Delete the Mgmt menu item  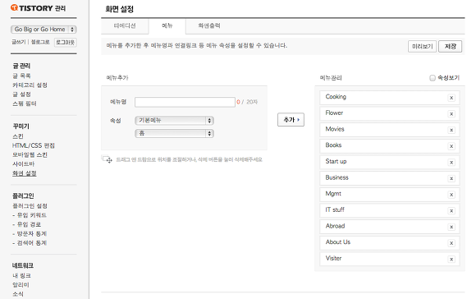pos(451,195)
